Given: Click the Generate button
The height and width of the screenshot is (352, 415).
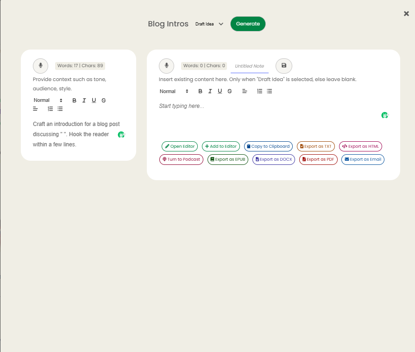Looking at the screenshot, I should tap(248, 24).
